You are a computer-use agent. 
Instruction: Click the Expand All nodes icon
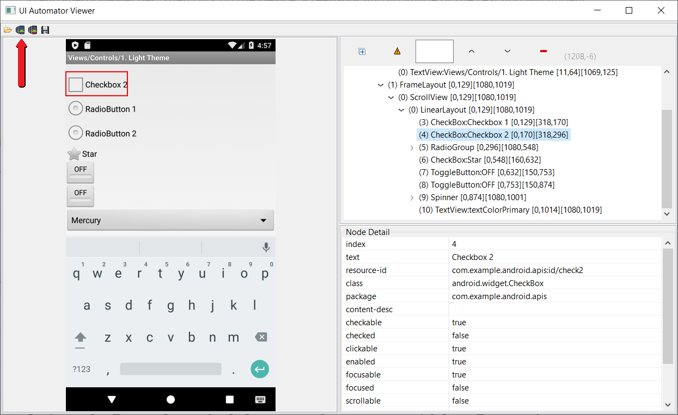(x=362, y=51)
